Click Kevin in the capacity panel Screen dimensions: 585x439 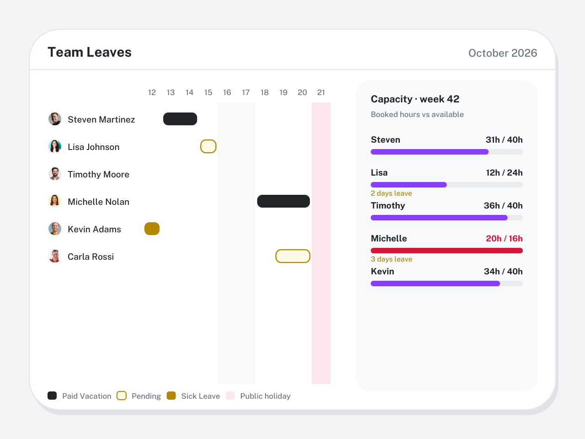[x=382, y=272]
